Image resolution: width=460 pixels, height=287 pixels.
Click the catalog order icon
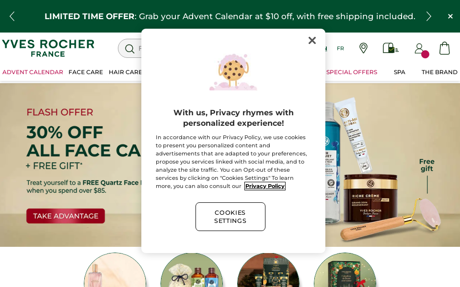click(390, 48)
